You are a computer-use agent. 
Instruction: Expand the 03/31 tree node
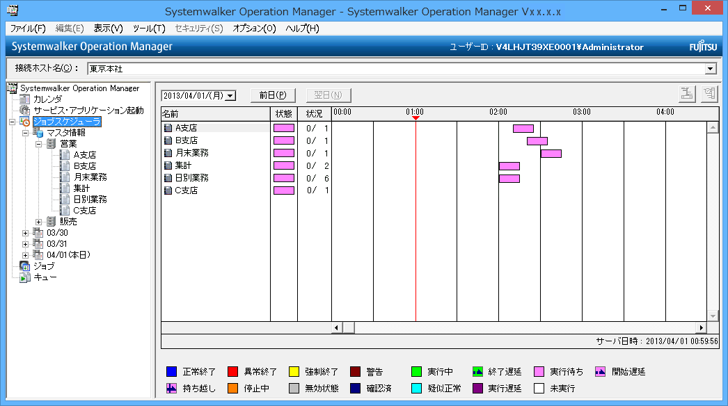pyautogui.click(x=25, y=245)
